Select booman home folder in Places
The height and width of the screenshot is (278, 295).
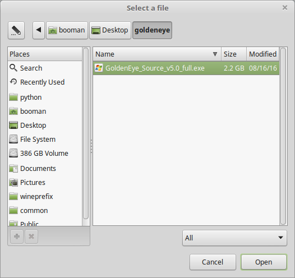(x=45, y=112)
